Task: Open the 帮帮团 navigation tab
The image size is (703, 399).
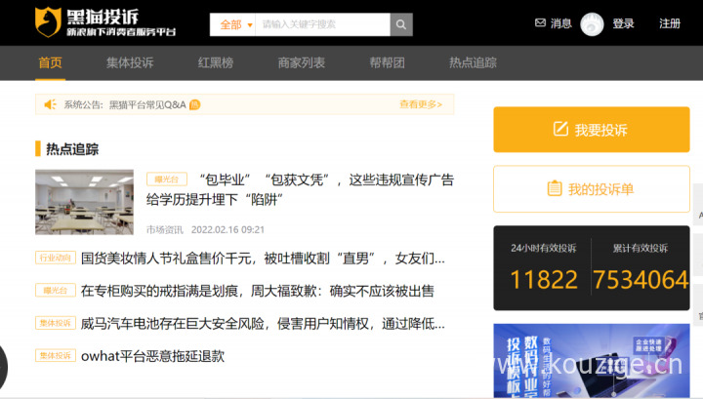Action: [387, 62]
